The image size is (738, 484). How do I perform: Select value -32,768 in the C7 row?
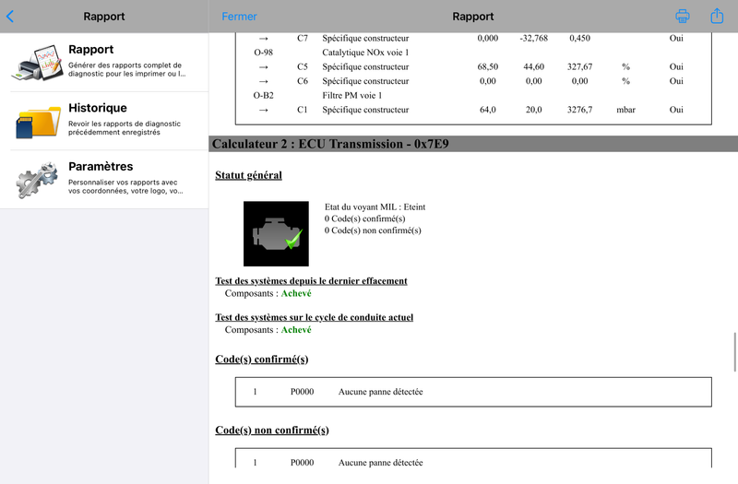534,38
